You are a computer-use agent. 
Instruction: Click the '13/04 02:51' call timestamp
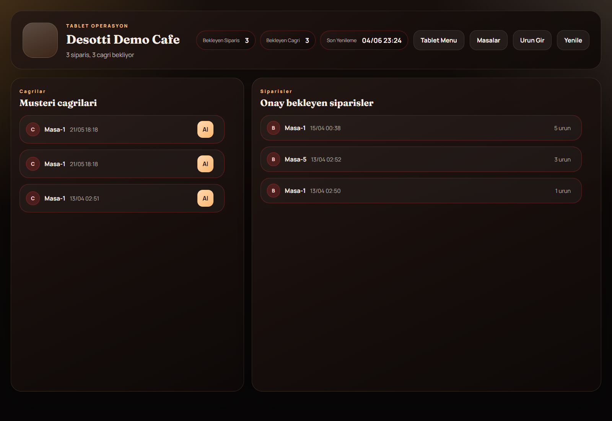click(x=85, y=199)
